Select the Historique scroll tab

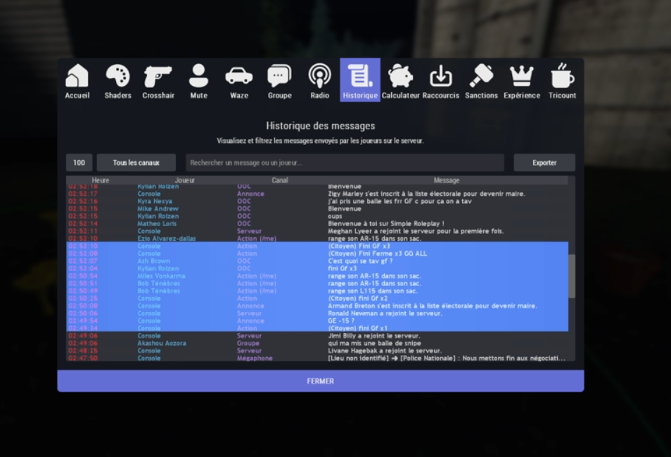tap(360, 80)
